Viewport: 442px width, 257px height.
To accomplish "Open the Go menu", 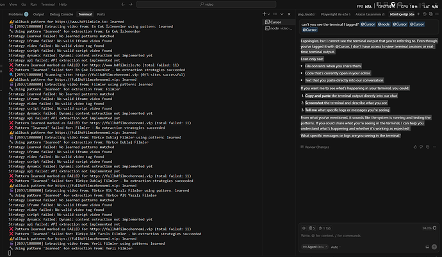I will 24,4.
